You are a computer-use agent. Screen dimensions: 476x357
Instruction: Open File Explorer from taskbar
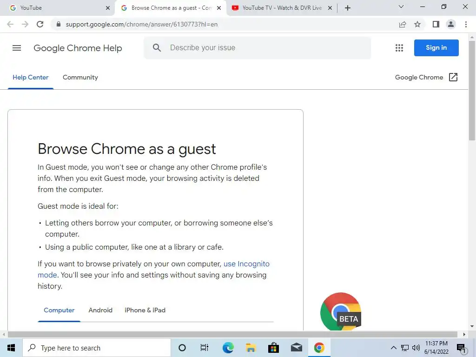point(251,348)
